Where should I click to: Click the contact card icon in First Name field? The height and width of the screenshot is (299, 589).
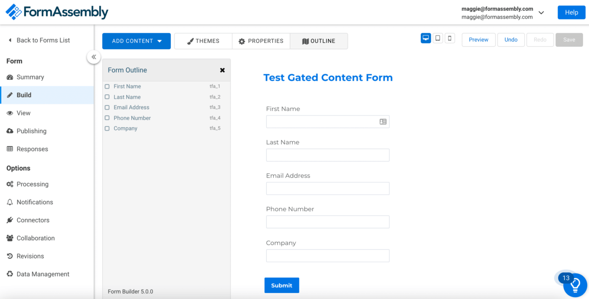383,122
